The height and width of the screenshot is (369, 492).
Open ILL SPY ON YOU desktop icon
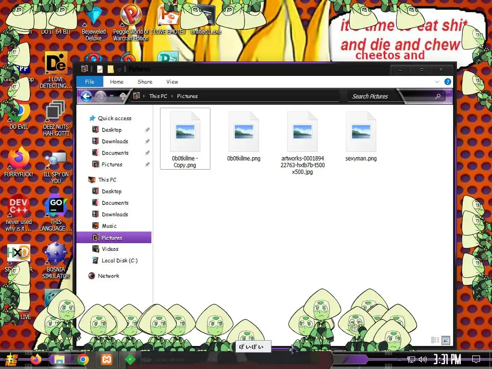(x=56, y=168)
